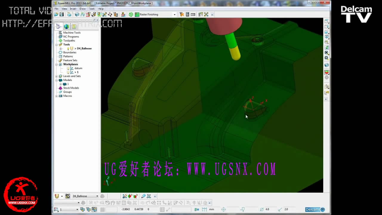Open the Raster Finishing strategy dropdown

(175, 14)
